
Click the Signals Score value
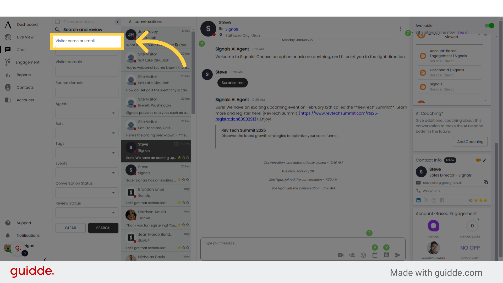472,226
